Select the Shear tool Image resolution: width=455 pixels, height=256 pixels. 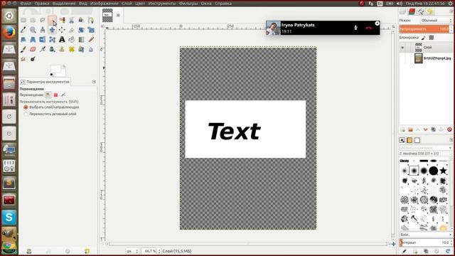[23, 40]
